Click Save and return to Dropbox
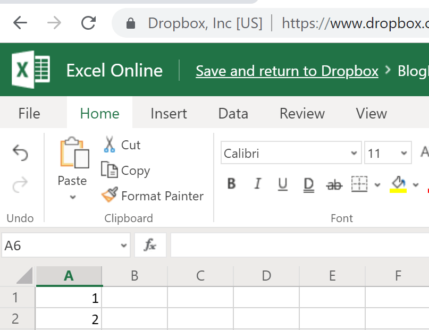The height and width of the screenshot is (330, 429). click(x=287, y=71)
